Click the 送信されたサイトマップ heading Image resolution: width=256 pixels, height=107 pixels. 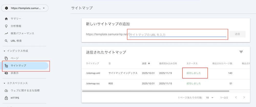point(106,52)
